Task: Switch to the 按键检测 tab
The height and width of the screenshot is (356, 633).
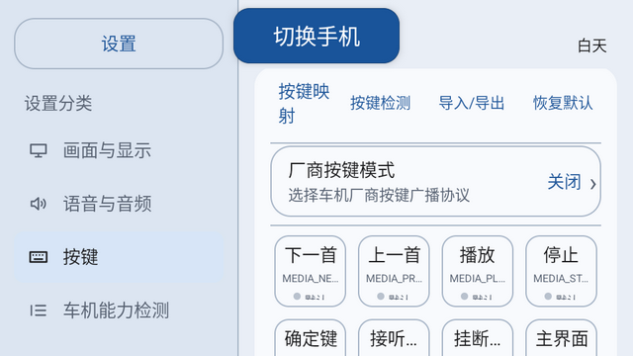Action: pyautogui.click(x=380, y=103)
